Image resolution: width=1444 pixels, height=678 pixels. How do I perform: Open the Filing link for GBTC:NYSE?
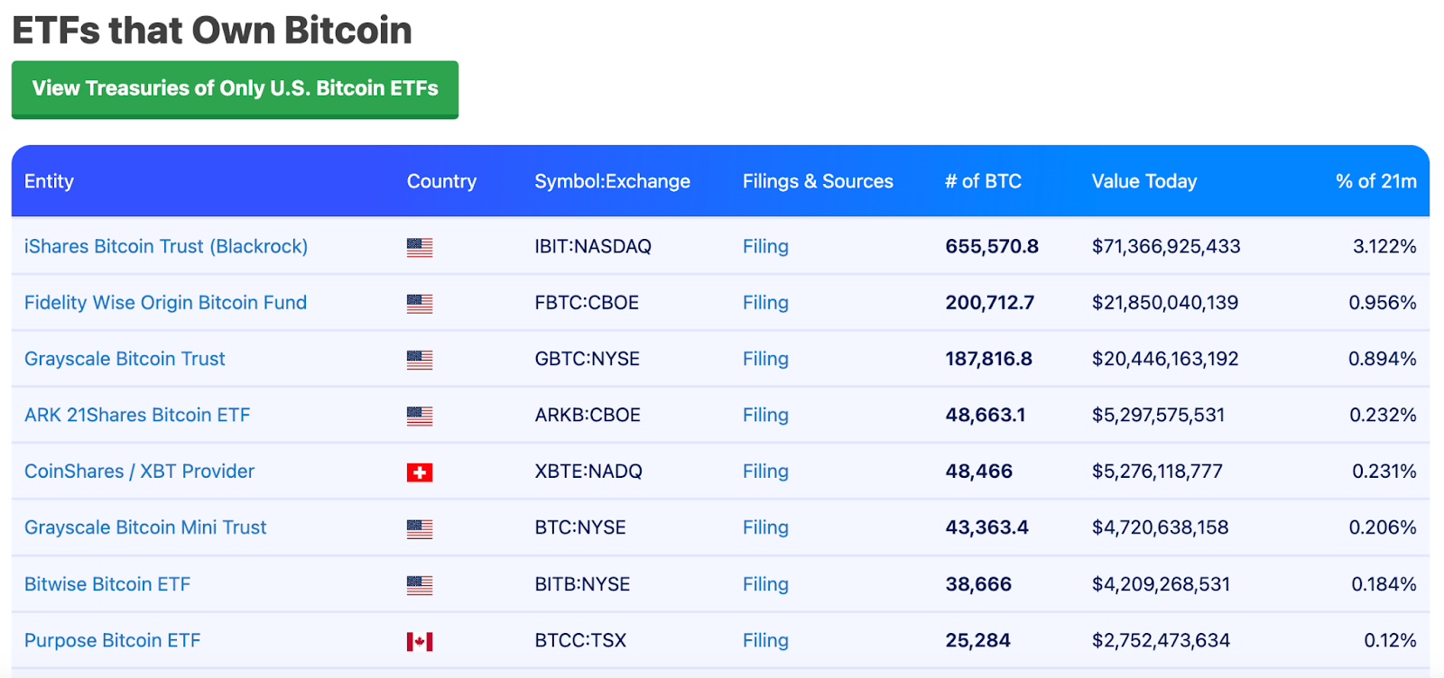[765, 359]
